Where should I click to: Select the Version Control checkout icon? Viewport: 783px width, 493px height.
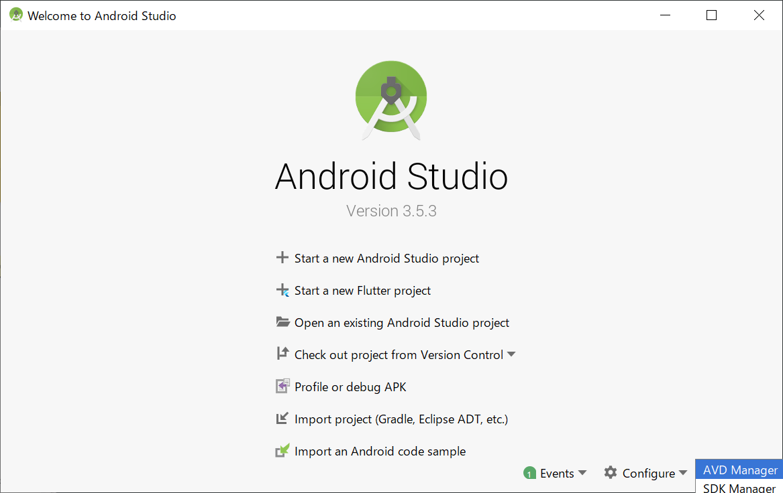pos(282,354)
